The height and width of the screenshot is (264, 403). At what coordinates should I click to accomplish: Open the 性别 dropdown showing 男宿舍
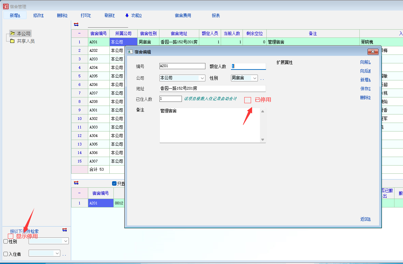click(254, 78)
